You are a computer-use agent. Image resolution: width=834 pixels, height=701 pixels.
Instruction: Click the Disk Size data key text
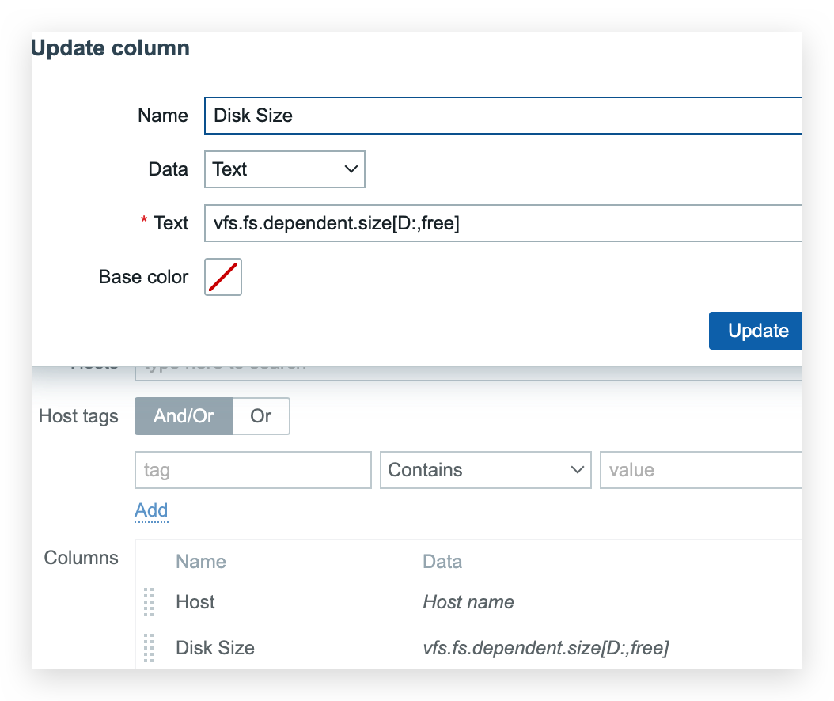546,648
